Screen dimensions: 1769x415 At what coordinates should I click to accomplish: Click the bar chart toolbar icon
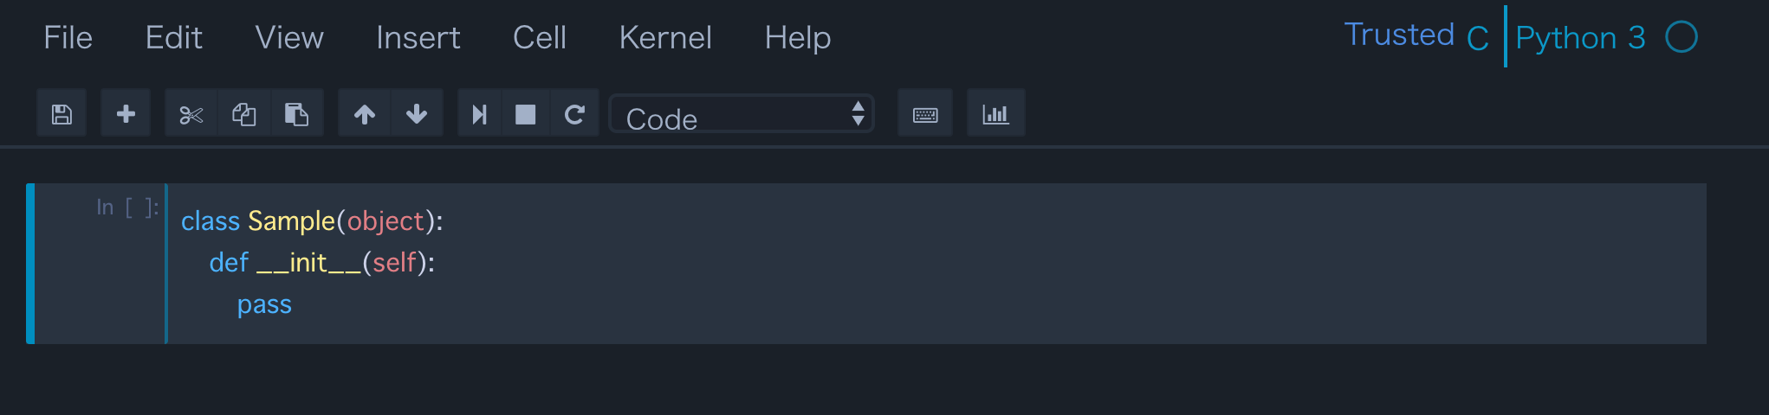point(995,114)
